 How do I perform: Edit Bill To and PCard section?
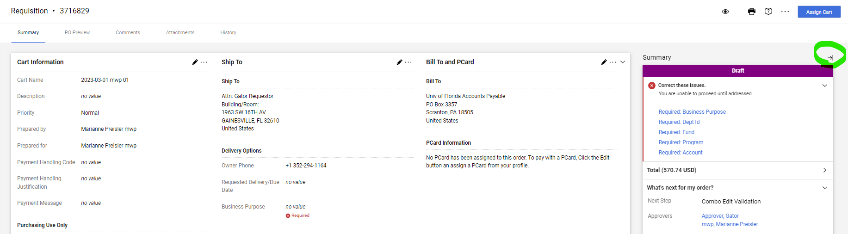point(604,62)
